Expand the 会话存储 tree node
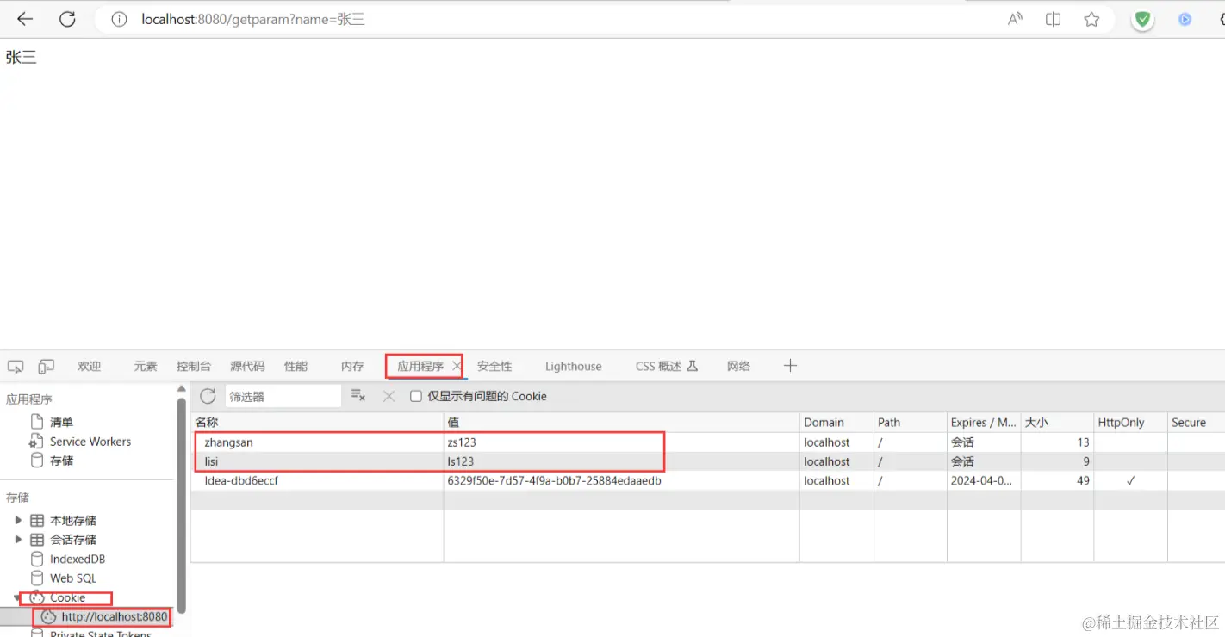This screenshot has height=637, width=1225. (x=18, y=540)
